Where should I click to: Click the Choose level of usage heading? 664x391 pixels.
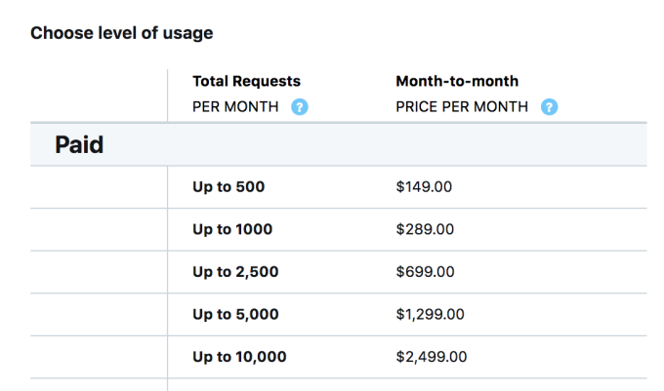point(122,33)
